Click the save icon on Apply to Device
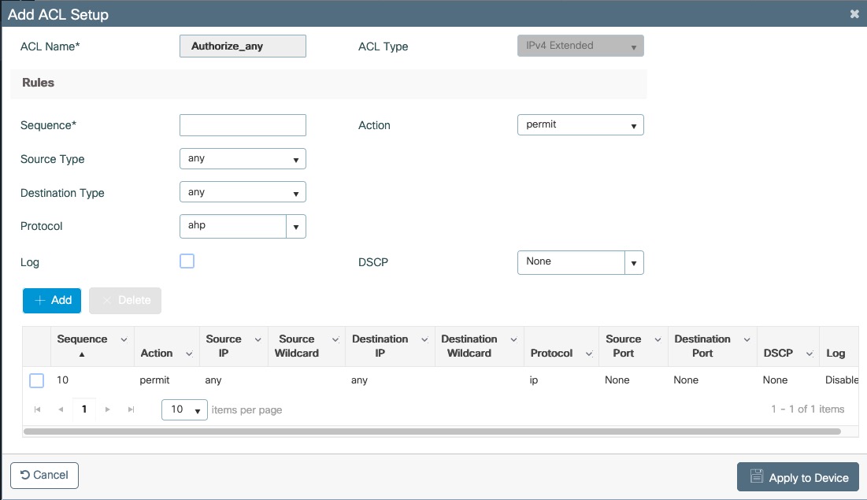The height and width of the screenshot is (500, 867). click(x=757, y=476)
